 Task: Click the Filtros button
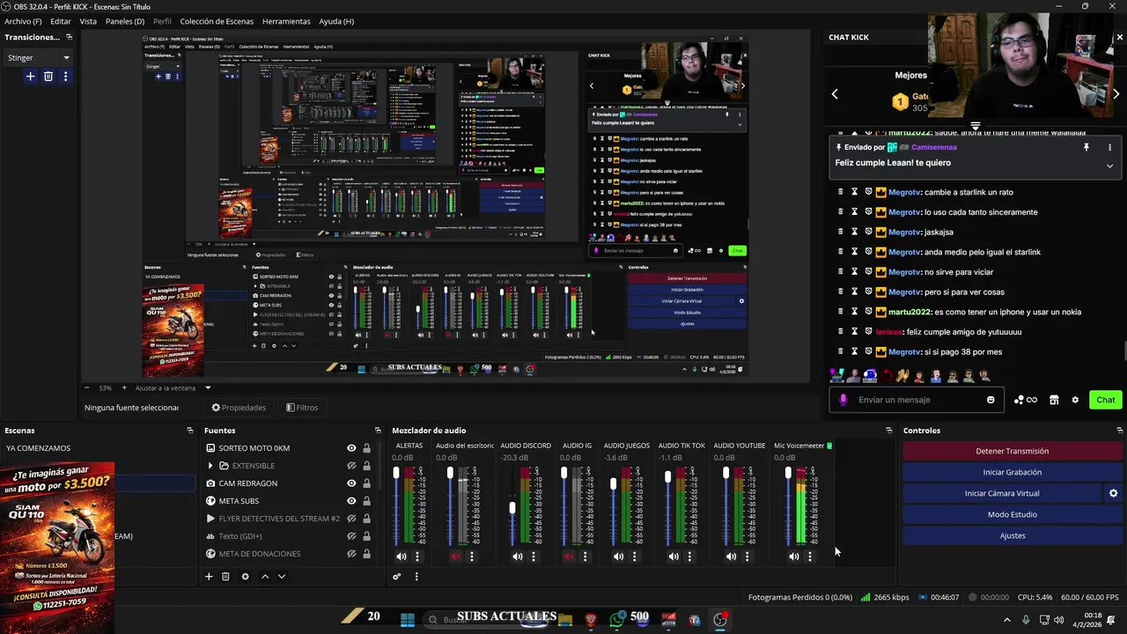302,408
